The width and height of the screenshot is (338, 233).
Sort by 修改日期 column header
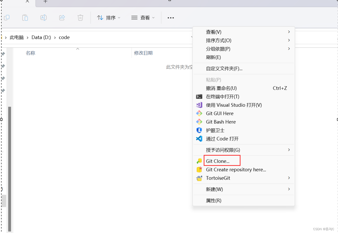pyautogui.click(x=143, y=53)
